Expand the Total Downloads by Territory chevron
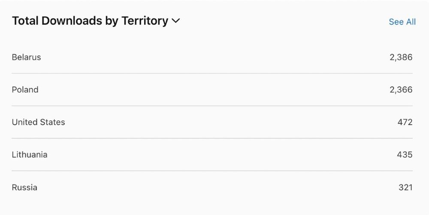 [175, 21]
